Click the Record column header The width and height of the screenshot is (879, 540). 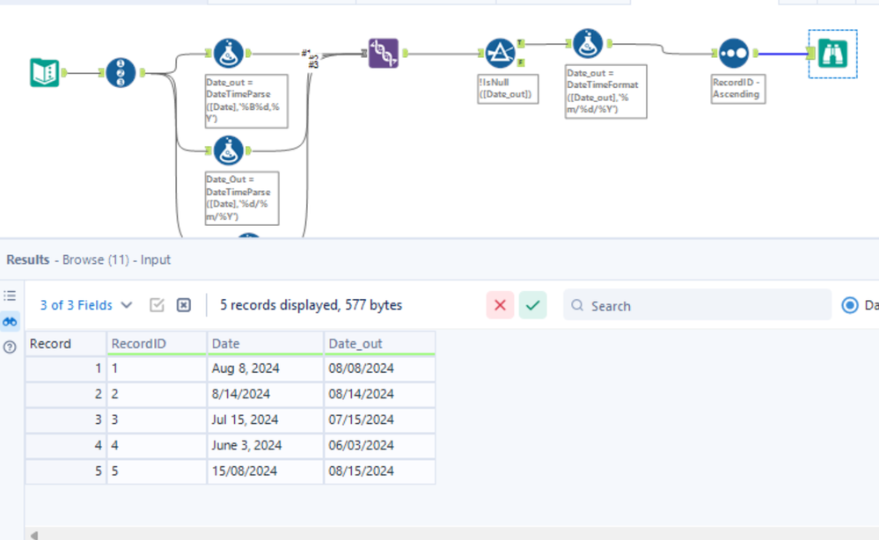pos(66,343)
